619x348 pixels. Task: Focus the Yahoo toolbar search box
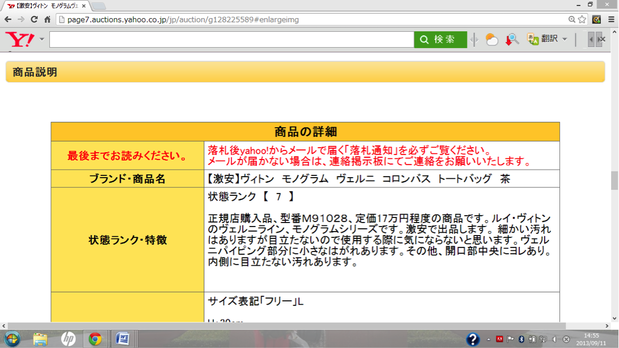coord(231,40)
